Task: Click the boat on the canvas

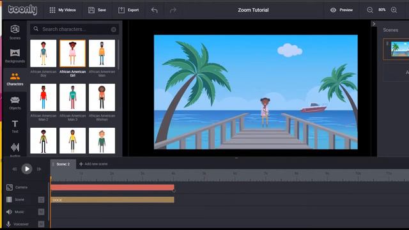Action: click(x=314, y=107)
